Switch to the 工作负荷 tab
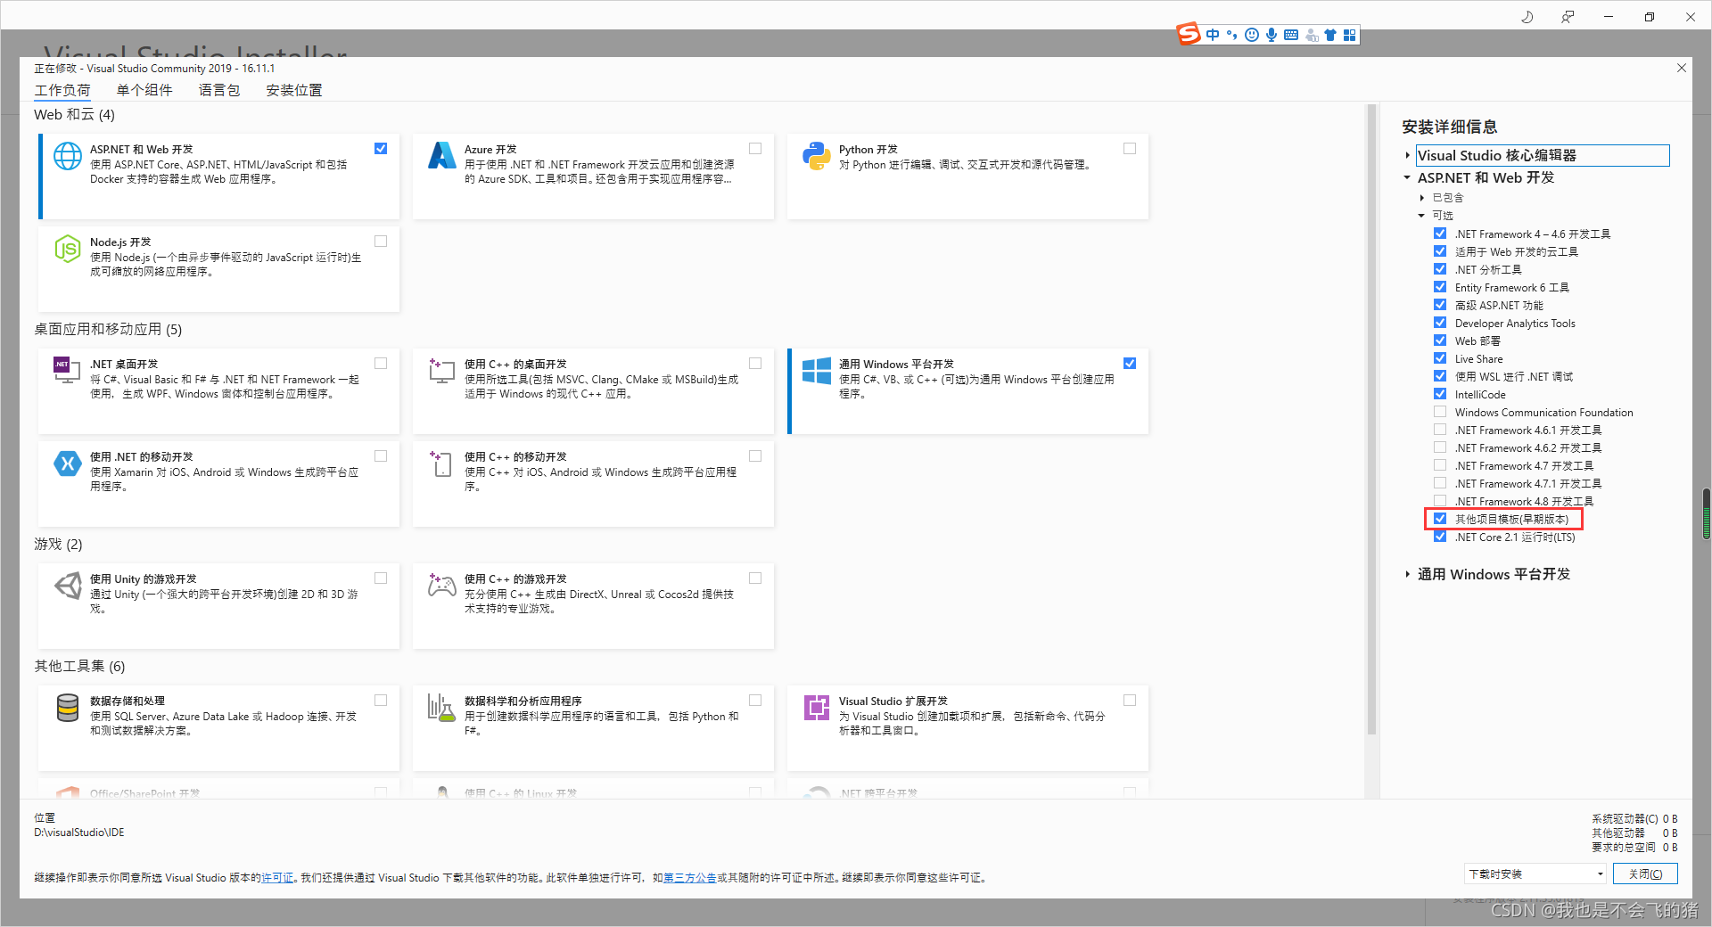 point(62,90)
